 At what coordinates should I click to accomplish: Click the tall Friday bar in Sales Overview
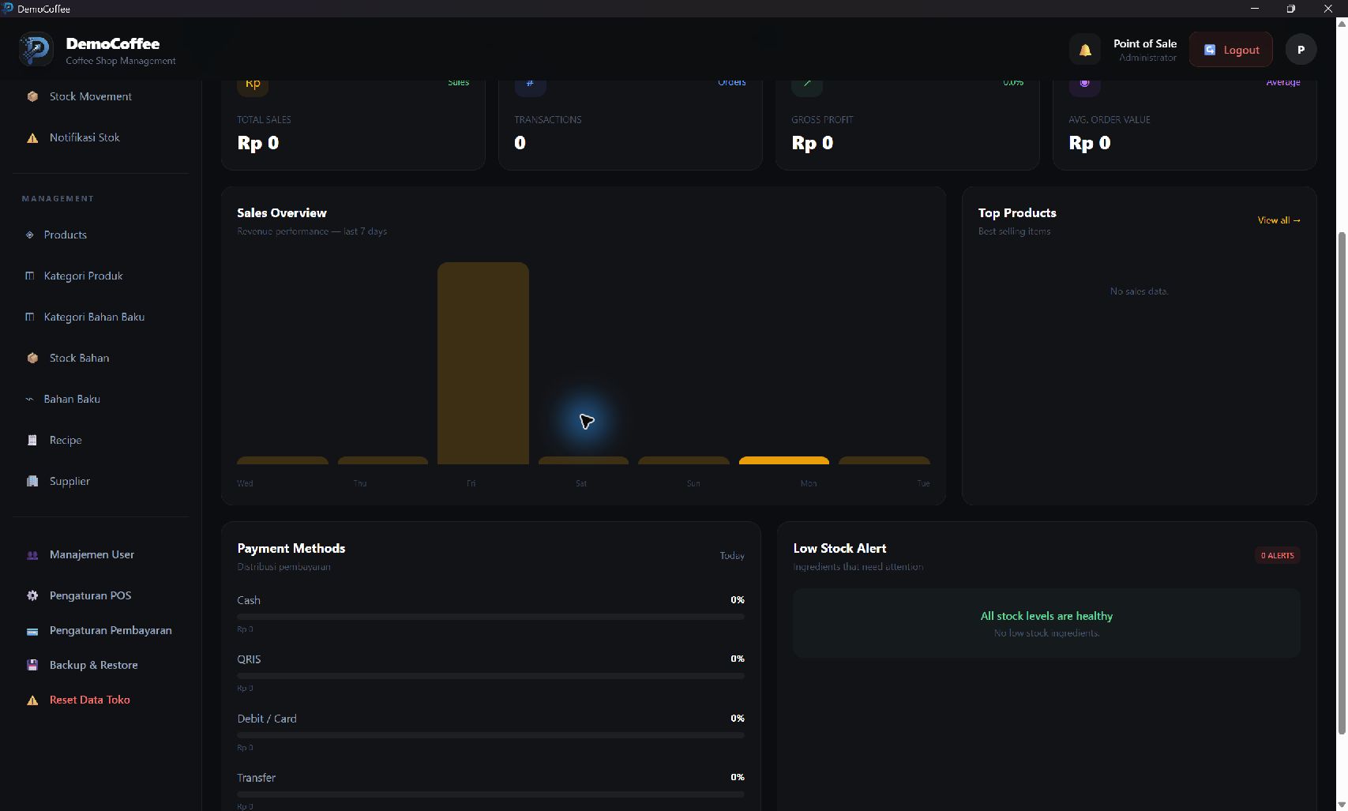483,363
